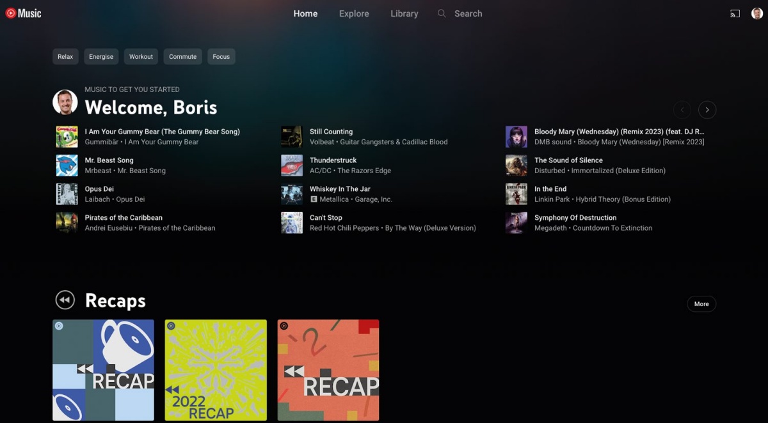The height and width of the screenshot is (423, 768).
Task: Play Still Counting album art thumbnail
Action: [292, 137]
